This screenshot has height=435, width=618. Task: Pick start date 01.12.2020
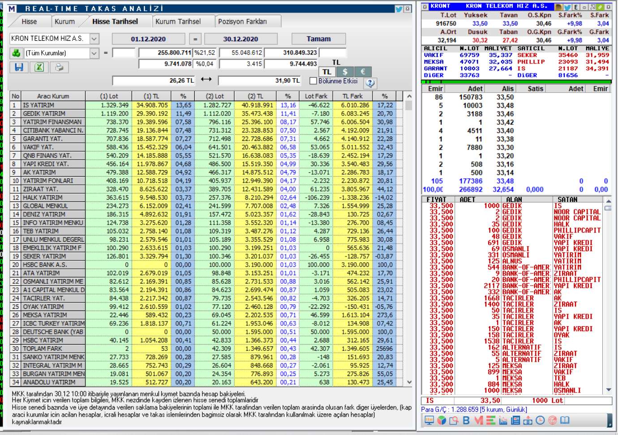click(148, 39)
